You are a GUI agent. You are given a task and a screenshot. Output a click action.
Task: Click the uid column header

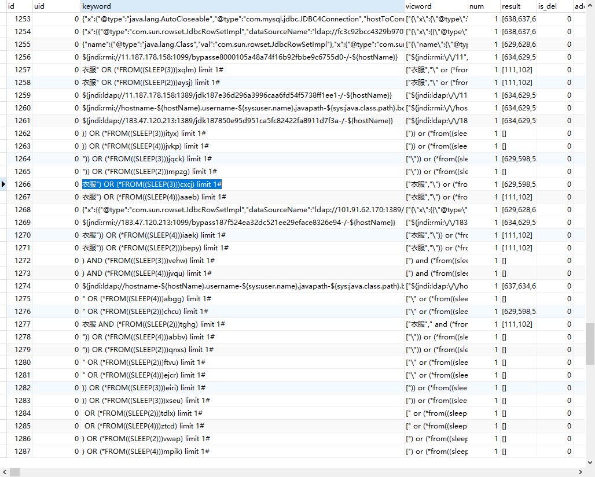click(57, 6)
